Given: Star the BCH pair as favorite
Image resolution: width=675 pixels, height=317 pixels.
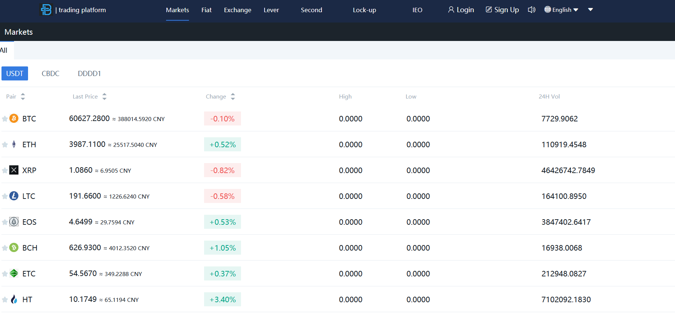Looking at the screenshot, I should pos(5,248).
